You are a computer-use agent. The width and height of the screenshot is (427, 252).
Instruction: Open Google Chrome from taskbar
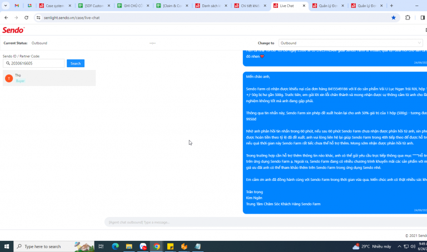(157, 246)
